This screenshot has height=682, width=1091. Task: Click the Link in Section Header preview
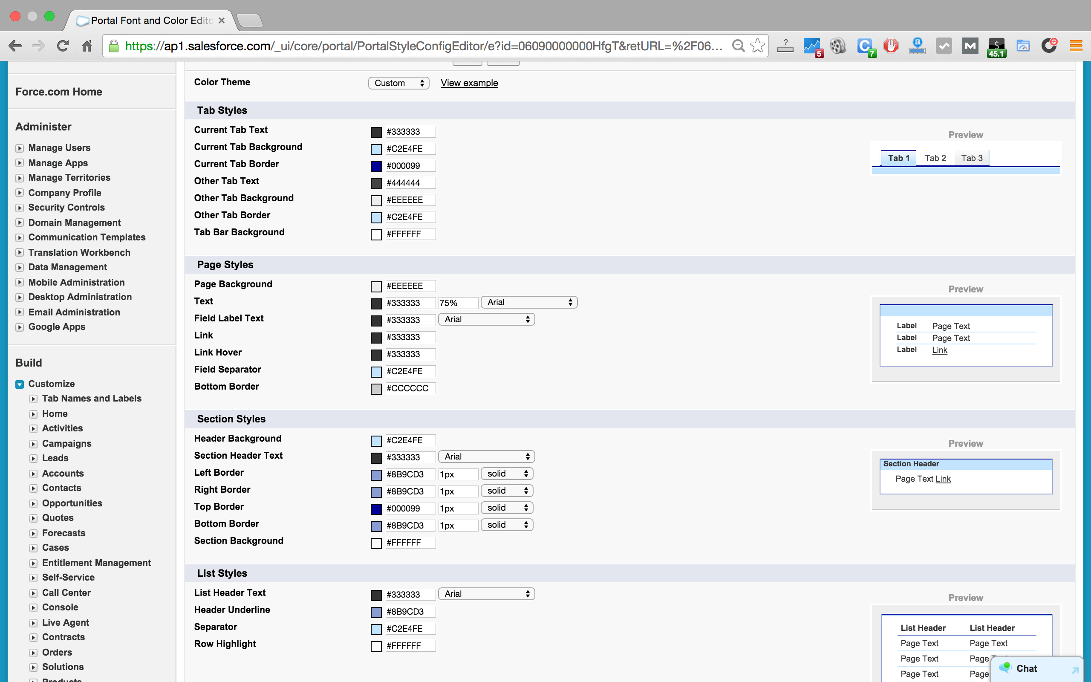pos(943,479)
